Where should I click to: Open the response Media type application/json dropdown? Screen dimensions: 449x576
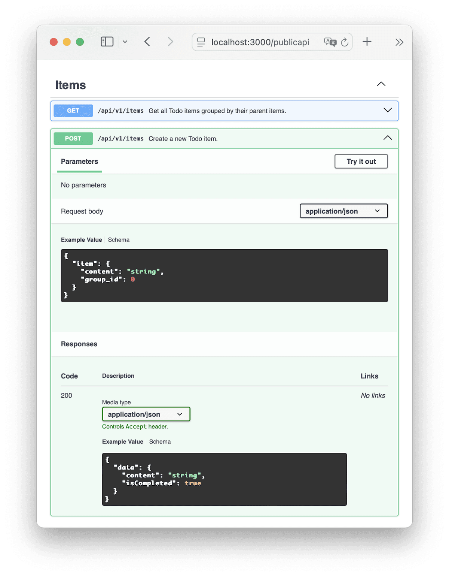tap(146, 414)
